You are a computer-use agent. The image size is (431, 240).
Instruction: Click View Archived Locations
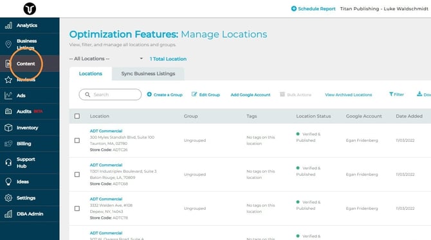click(x=348, y=94)
